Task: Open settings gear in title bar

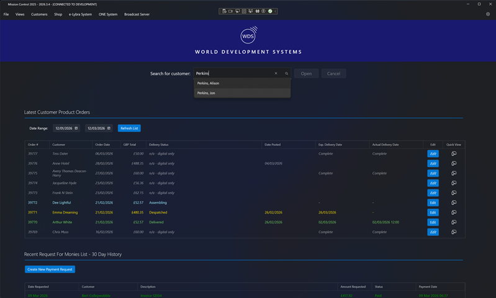Action: coord(488,14)
